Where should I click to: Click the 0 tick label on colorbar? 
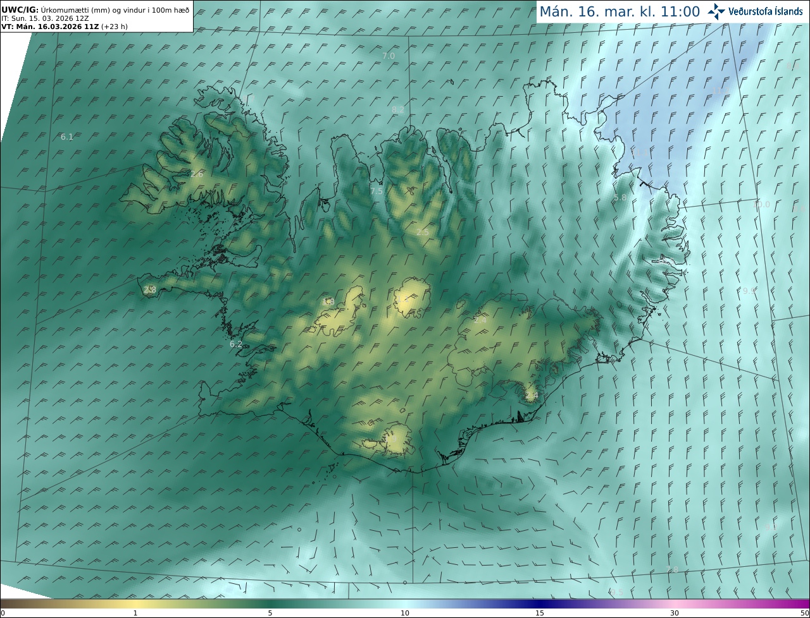click(x=3, y=613)
